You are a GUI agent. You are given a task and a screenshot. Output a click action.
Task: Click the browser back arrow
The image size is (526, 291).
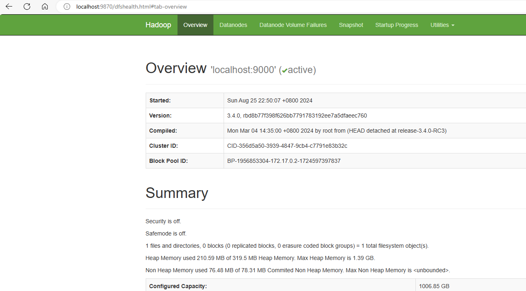[x=9, y=7]
